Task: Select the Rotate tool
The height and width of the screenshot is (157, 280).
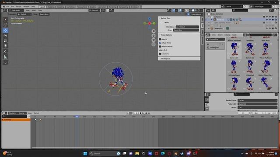Action: click(5, 36)
